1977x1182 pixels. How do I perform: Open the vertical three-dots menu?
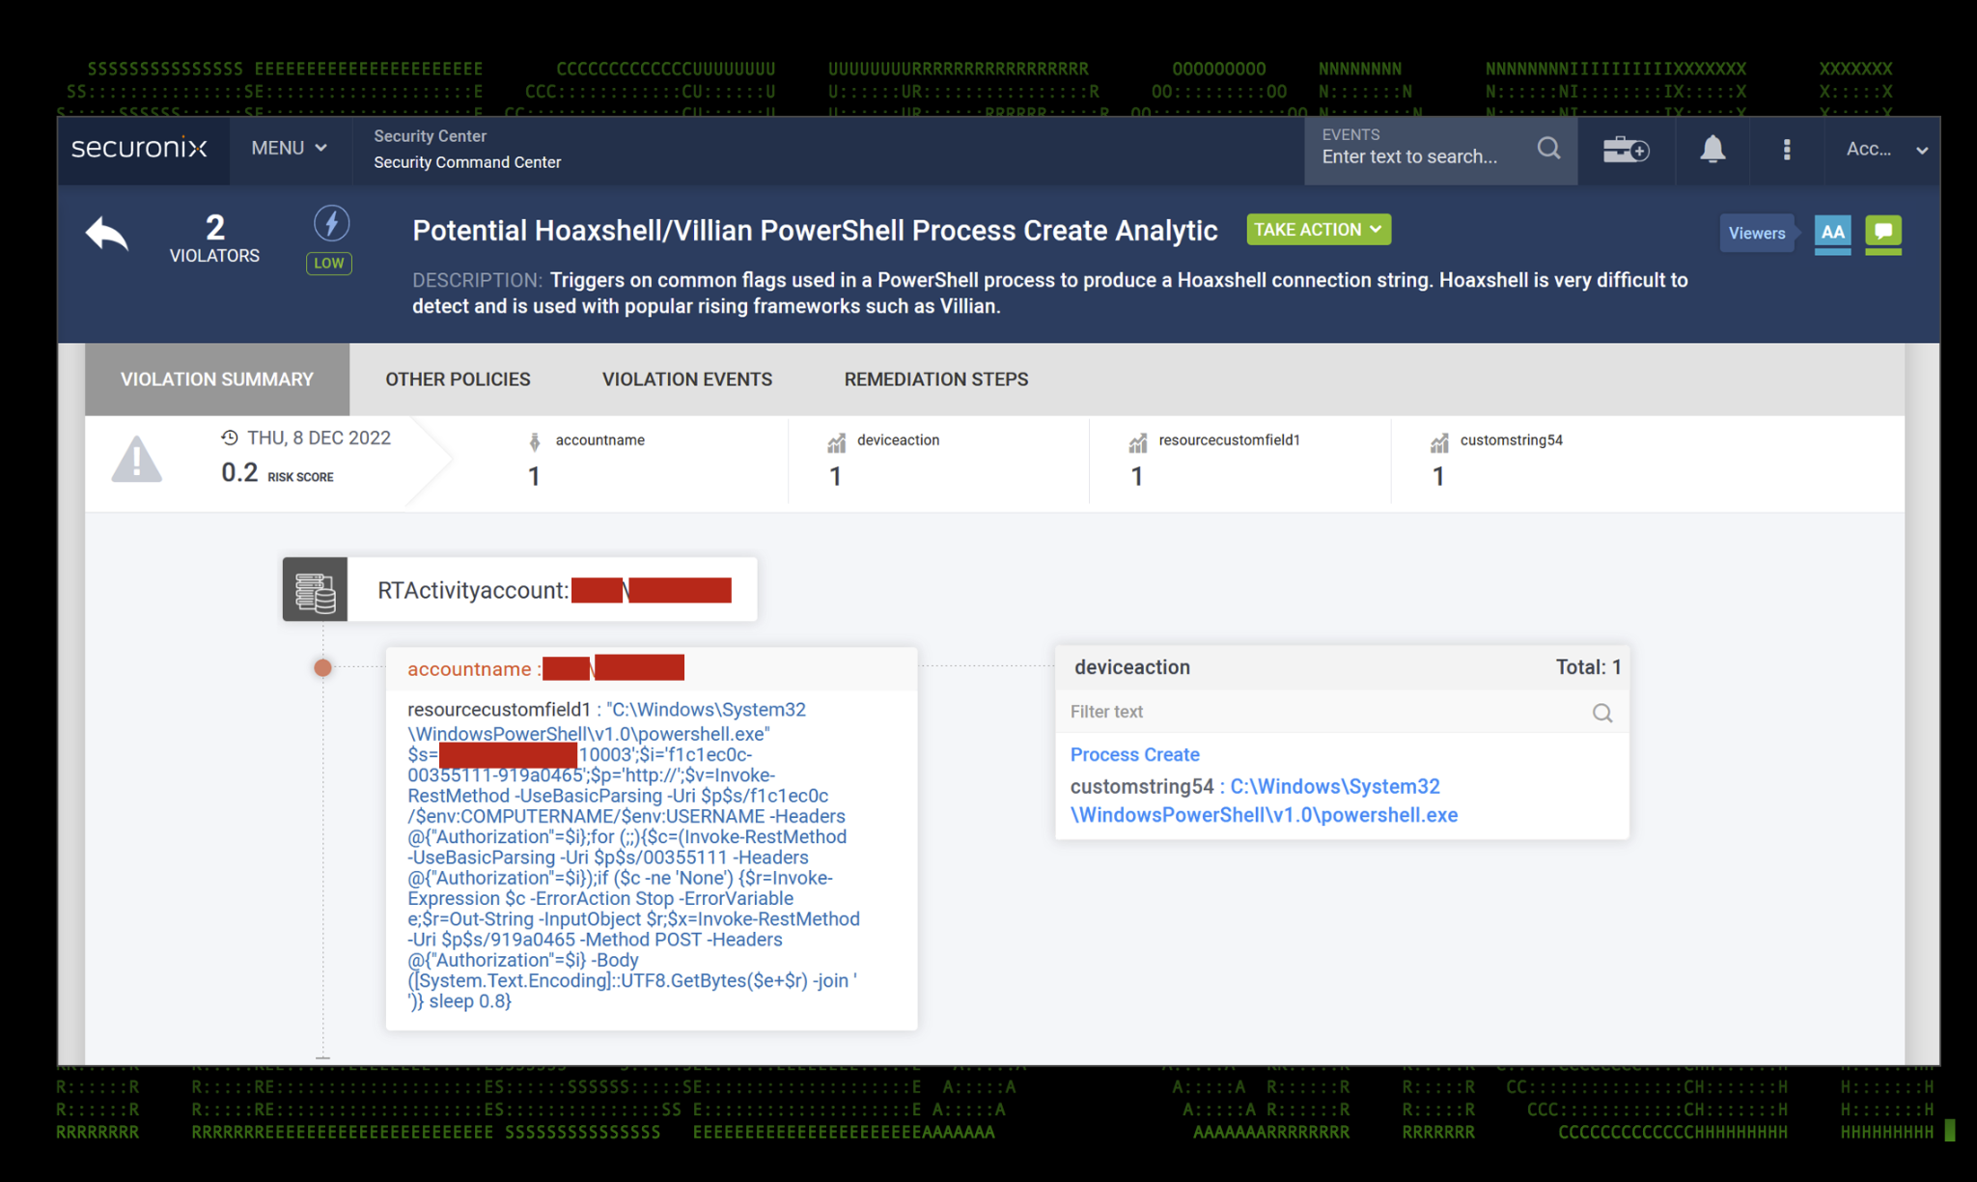tap(1787, 150)
